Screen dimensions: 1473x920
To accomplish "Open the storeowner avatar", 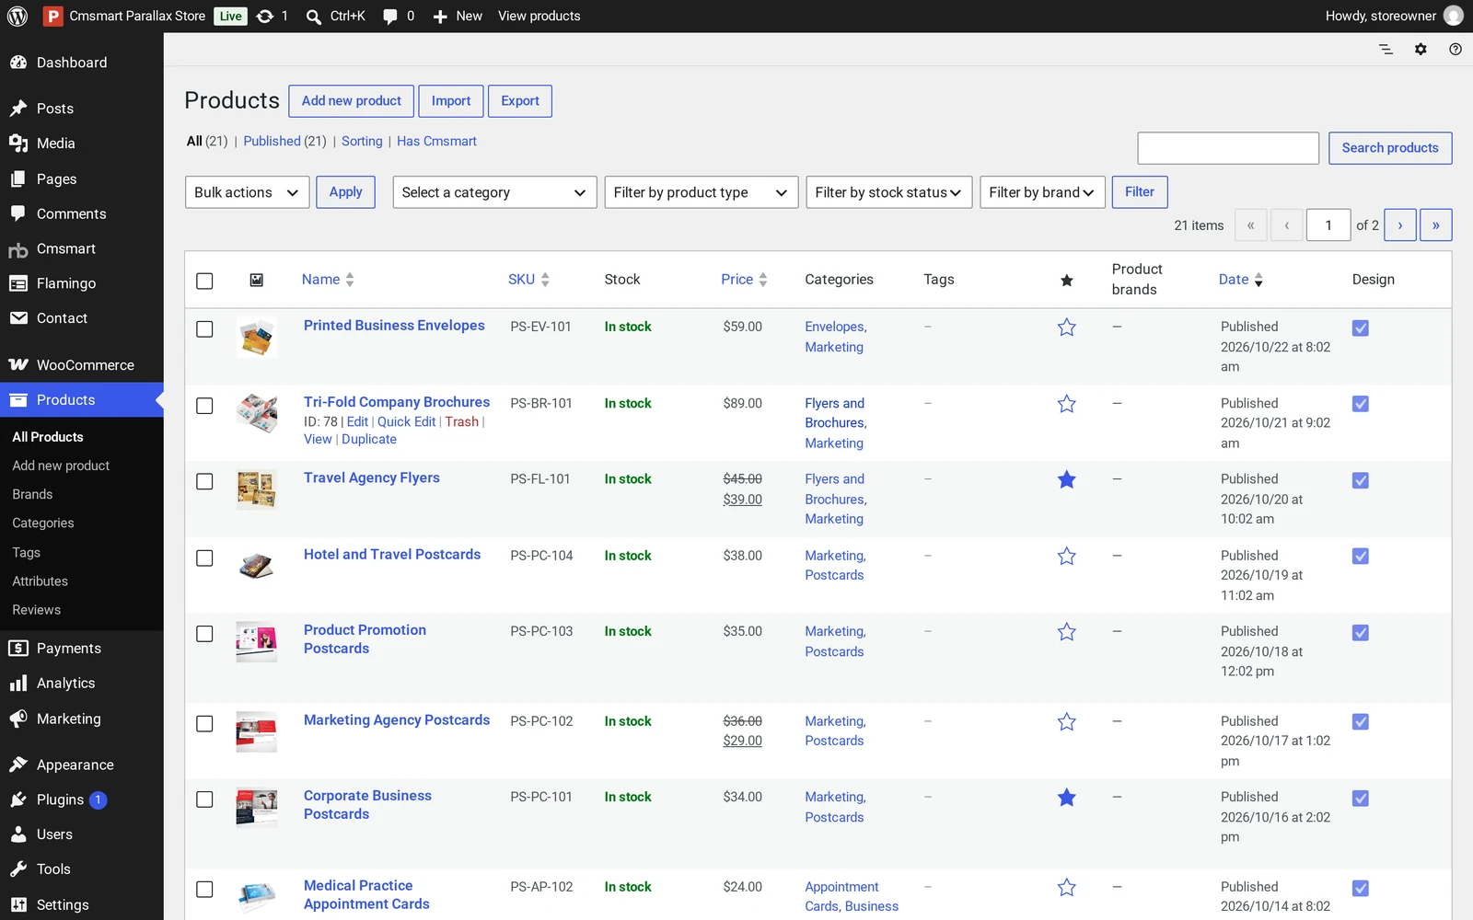I will pos(1454,16).
